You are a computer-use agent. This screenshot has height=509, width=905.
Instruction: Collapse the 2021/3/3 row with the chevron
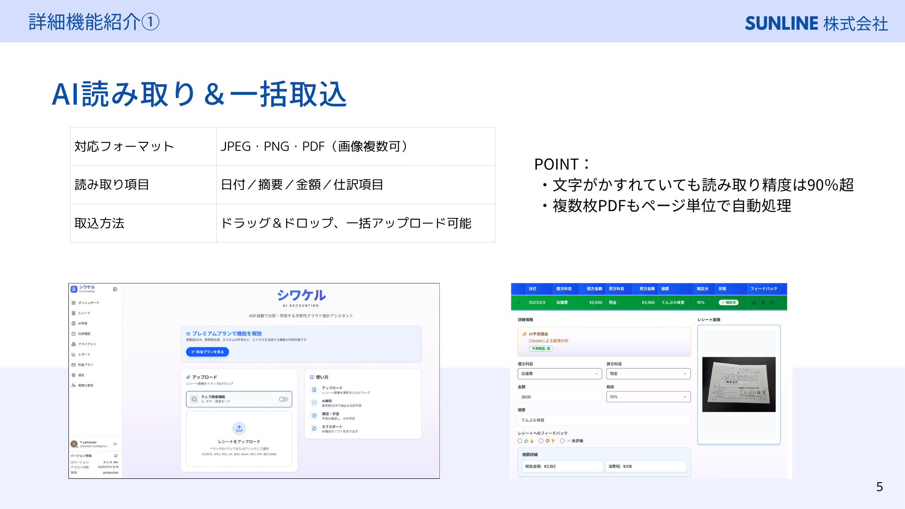518,303
